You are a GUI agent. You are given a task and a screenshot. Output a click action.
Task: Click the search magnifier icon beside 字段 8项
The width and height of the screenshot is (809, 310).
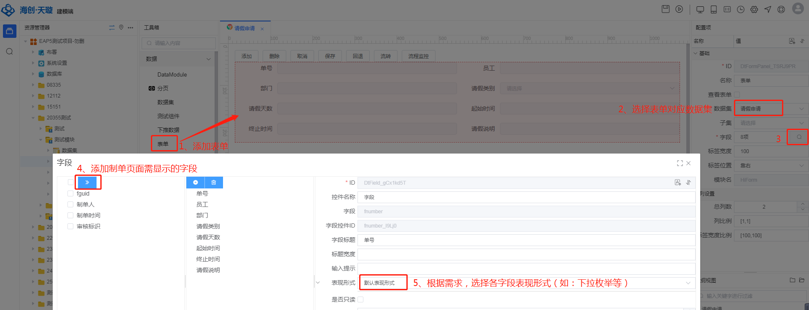point(799,137)
